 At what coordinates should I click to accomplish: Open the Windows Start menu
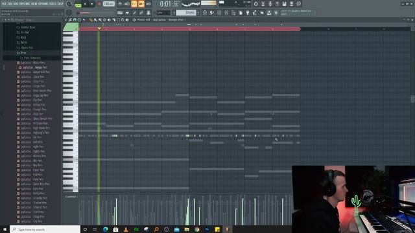coord(5,229)
